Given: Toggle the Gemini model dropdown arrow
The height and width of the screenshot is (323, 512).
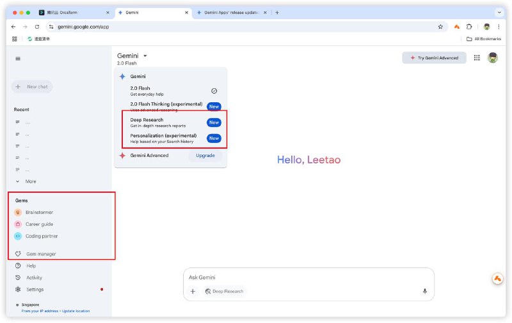Looking at the screenshot, I should [x=145, y=56].
